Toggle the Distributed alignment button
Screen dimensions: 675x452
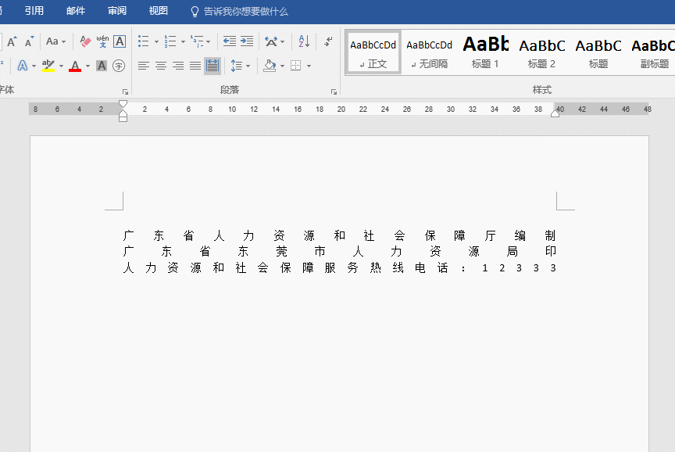pos(212,66)
